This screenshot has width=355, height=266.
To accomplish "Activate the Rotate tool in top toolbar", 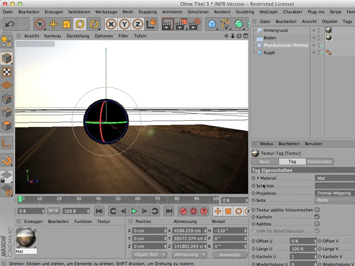I will (x=80, y=24).
